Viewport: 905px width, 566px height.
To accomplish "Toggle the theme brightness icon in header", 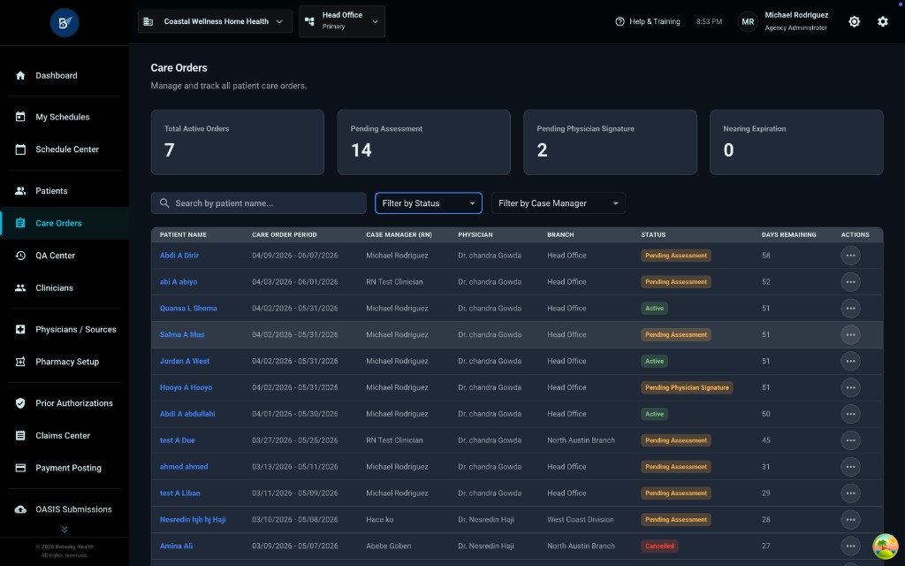I will [855, 21].
